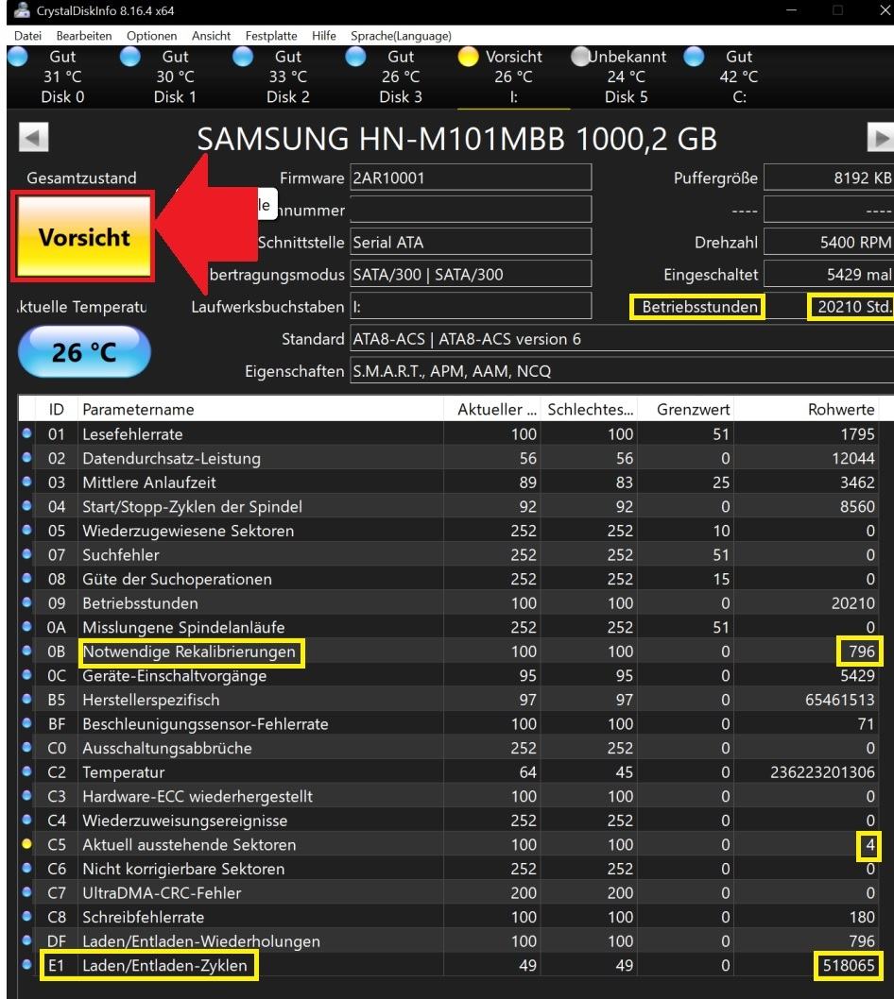Viewport: 894px width, 999px height.
Task: Click raw value 236223201306 of Temperatur
Action: (x=822, y=772)
